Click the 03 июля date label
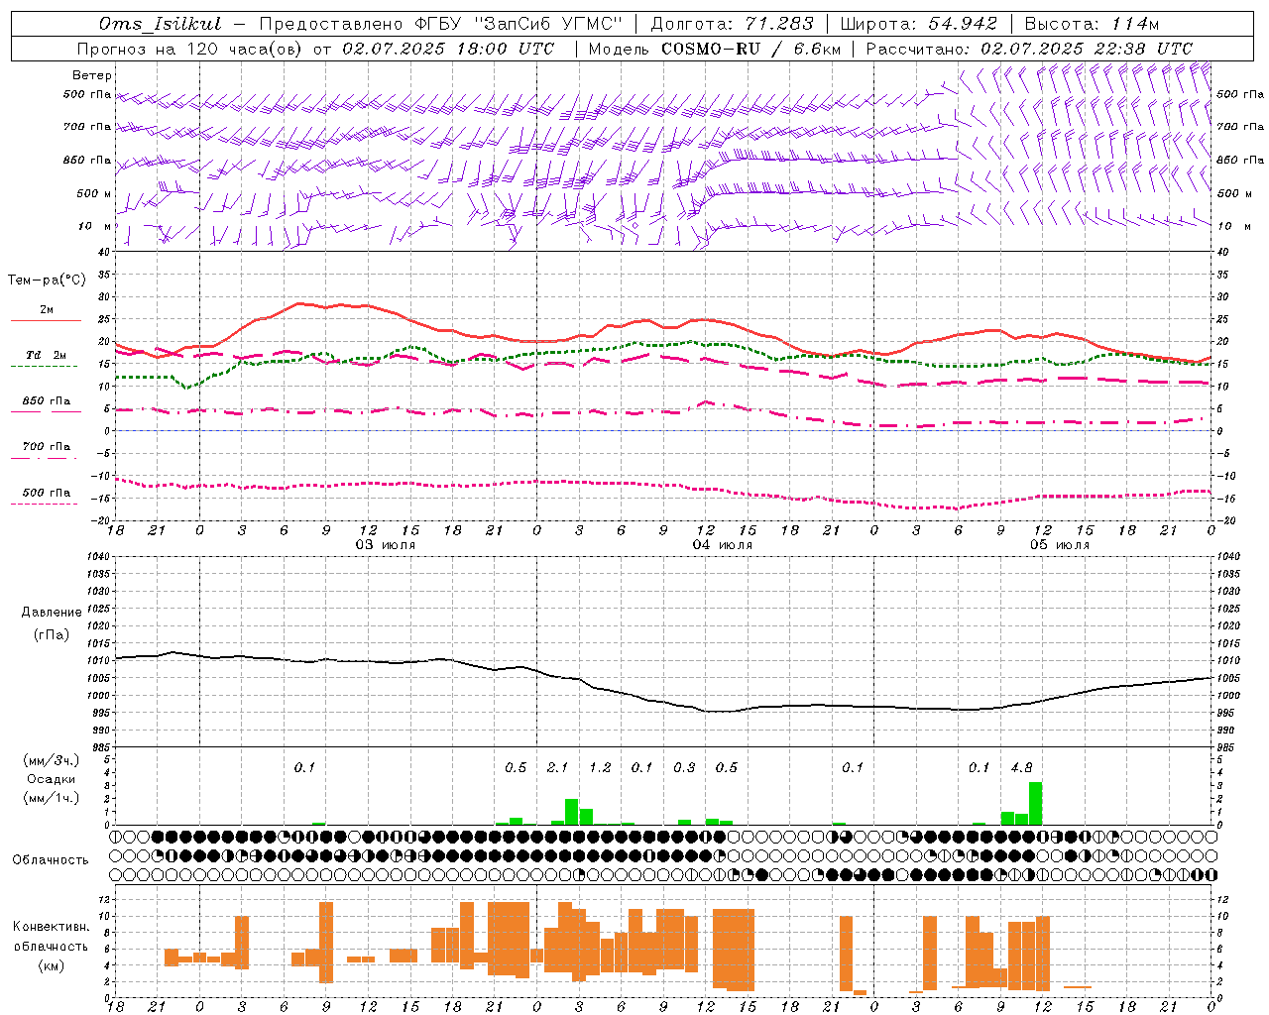This screenshot has width=1269, height=1015. point(386,545)
